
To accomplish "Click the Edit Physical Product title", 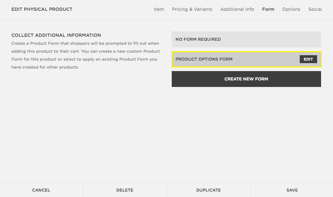I will [42, 9].
